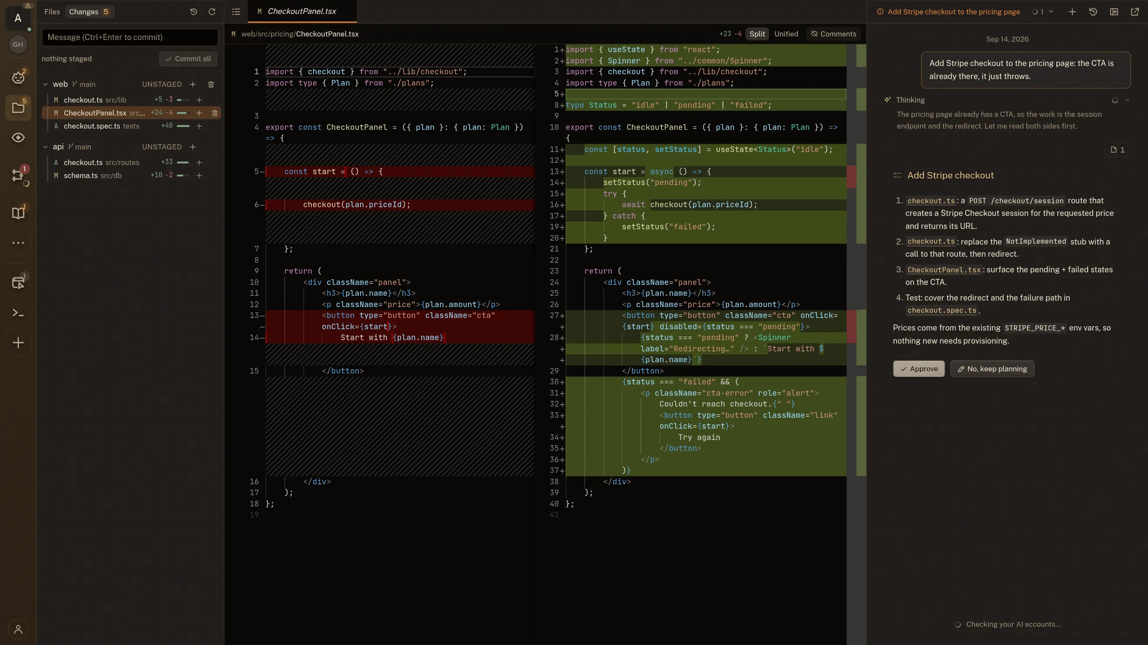Collapse the Thinking section
Screen dimensions: 1148x645
click(1128, 100)
